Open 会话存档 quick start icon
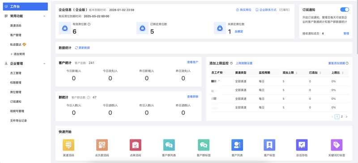 click(x=302, y=145)
